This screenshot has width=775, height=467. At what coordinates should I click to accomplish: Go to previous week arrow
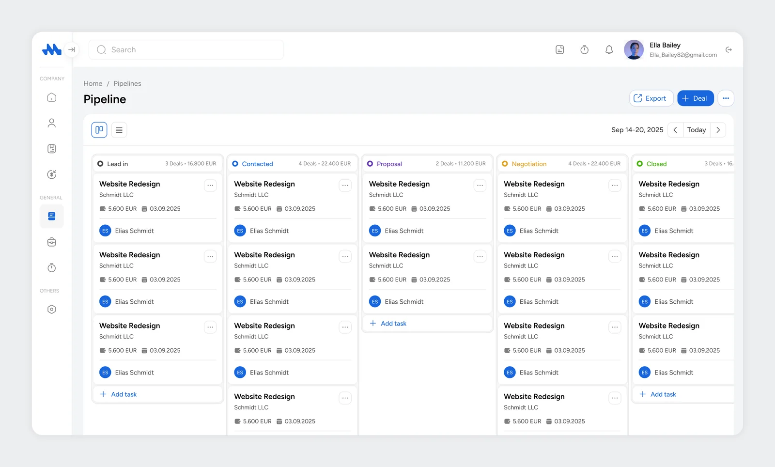coord(675,130)
